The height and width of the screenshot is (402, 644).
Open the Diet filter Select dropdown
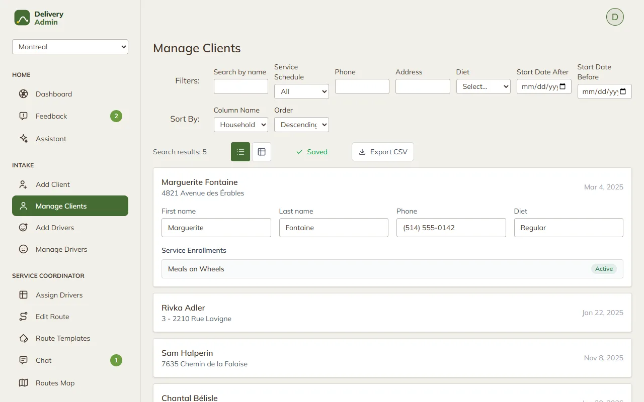(x=484, y=86)
